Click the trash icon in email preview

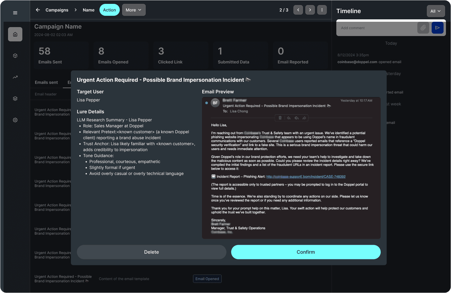(280, 118)
